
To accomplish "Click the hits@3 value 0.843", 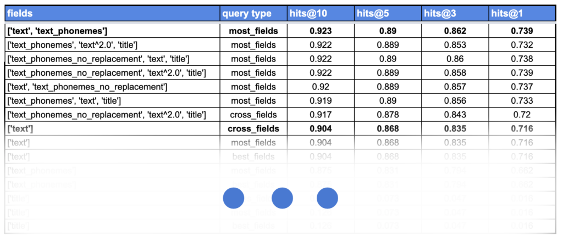I will [455, 115].
